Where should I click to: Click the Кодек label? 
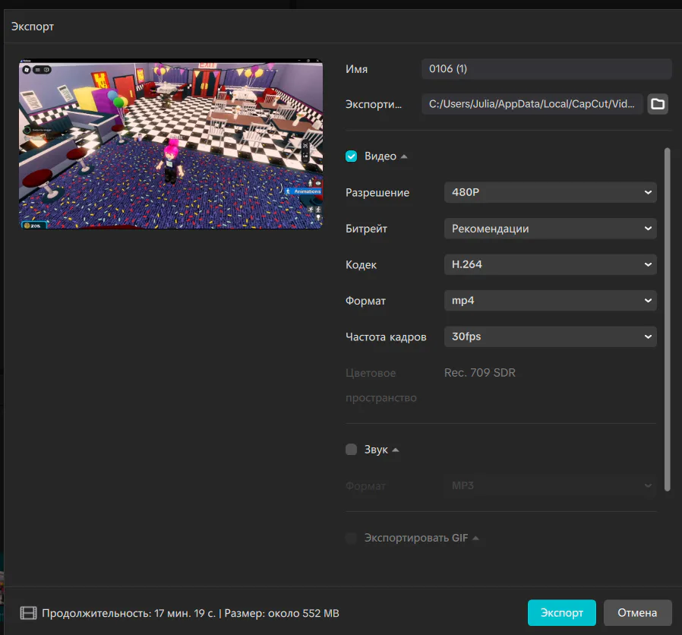coord(361,265)
